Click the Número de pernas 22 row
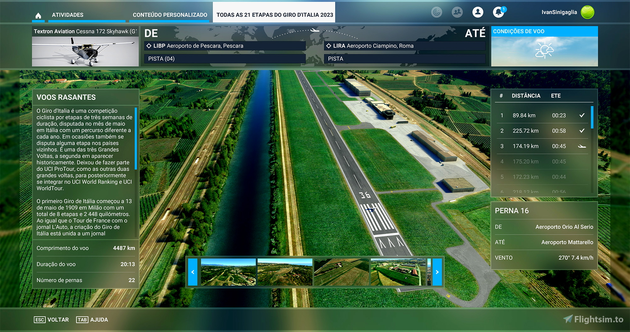The height and width of the screenshot is (332, 630). point(86,280)
